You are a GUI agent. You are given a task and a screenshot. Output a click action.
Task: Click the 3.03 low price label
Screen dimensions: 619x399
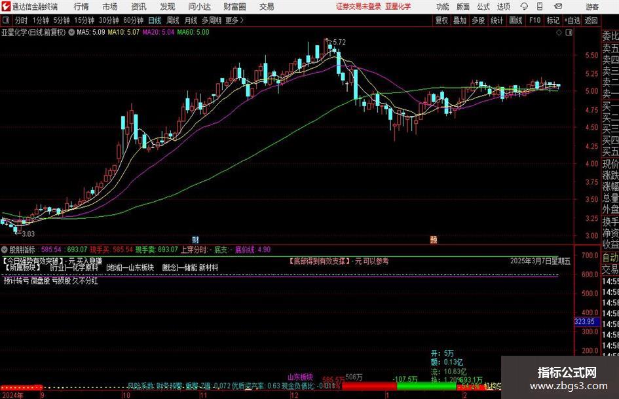pos(28,234)
